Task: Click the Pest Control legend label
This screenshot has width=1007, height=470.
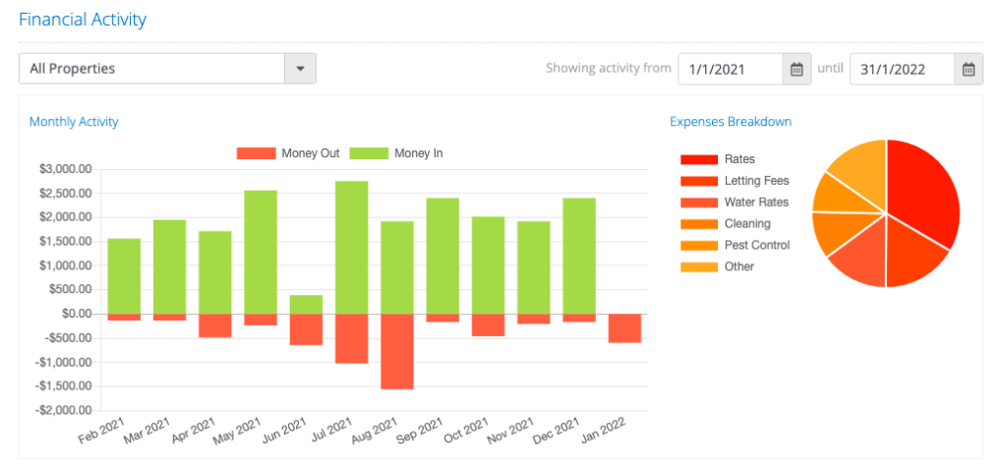Action: [x=757, y=245]
